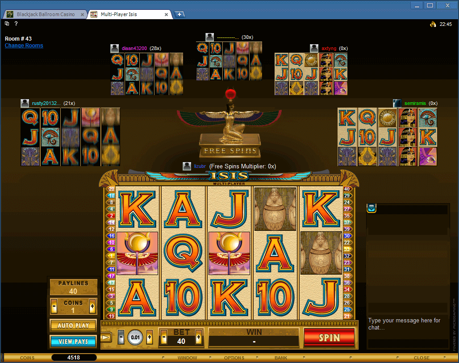Image resolution: width=459 pixels, height=363 pixels.
Task: Open the Change Rooms link
Action: point(24,45)
